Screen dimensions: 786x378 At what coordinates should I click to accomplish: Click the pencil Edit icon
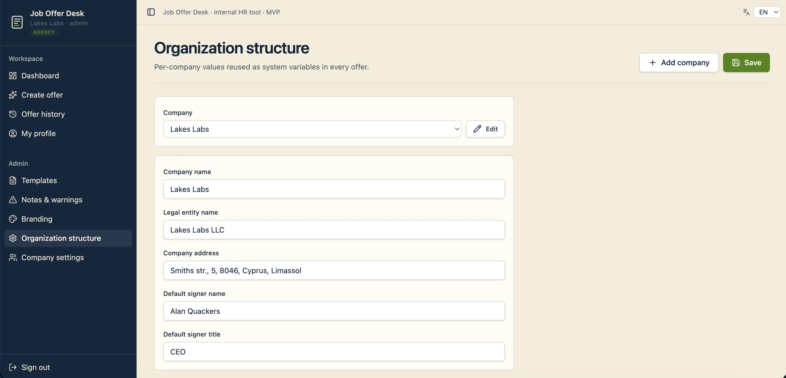477,129
